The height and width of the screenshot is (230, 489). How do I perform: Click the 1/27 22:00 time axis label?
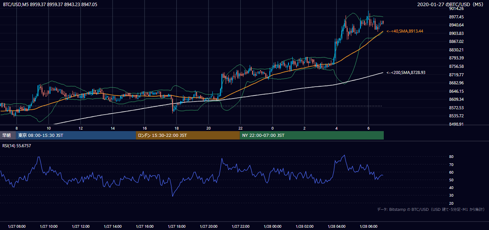[240, 227]
